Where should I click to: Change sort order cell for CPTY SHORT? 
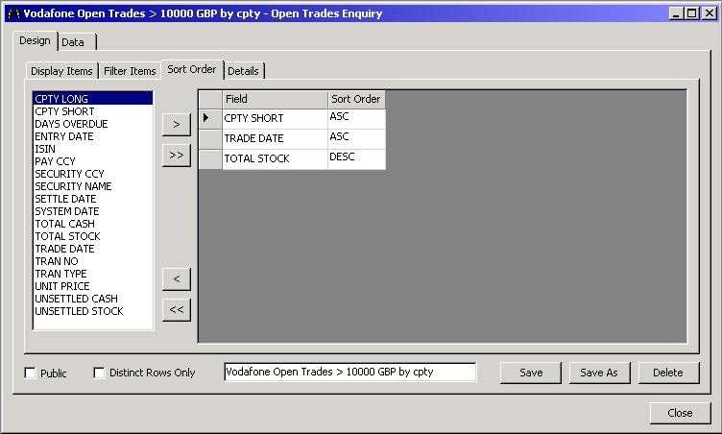point(356,118)
